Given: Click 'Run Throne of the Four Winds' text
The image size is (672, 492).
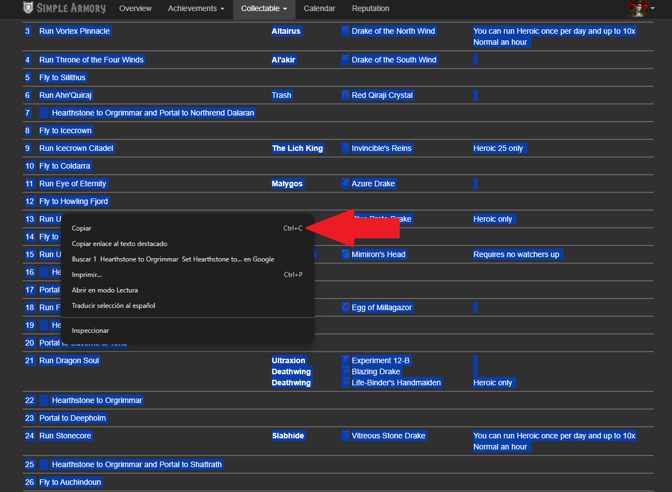Looking at the screenshot, I should point(91,60).
